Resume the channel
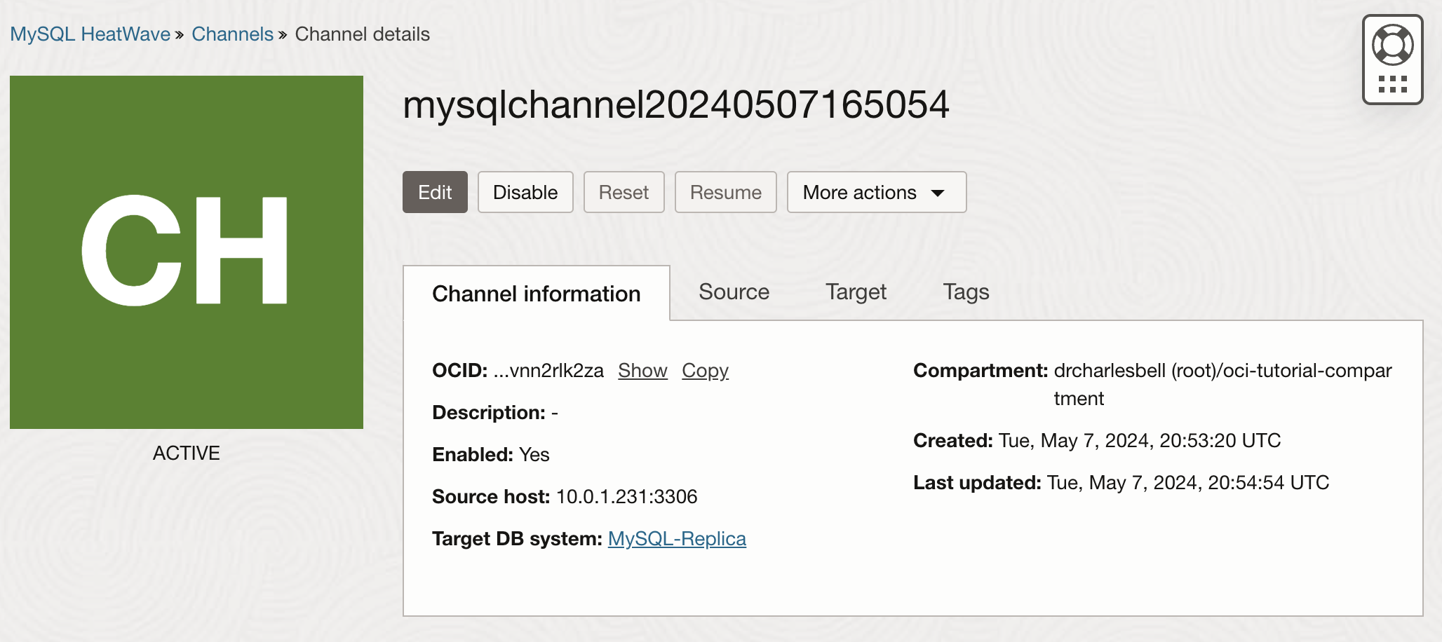This screenshot has width=1442, height=642. click(x=725, y=191)
